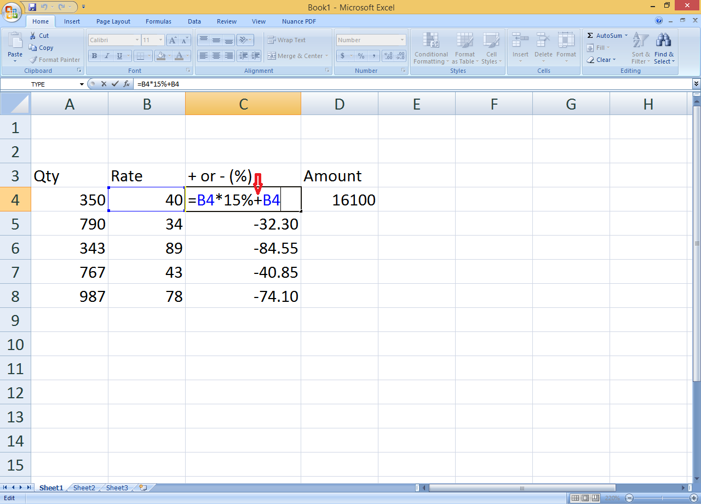This screenshot has height=504, width=701.
Task: Open the Name Box dropdown showing TYPE
Action: point(82,84)
